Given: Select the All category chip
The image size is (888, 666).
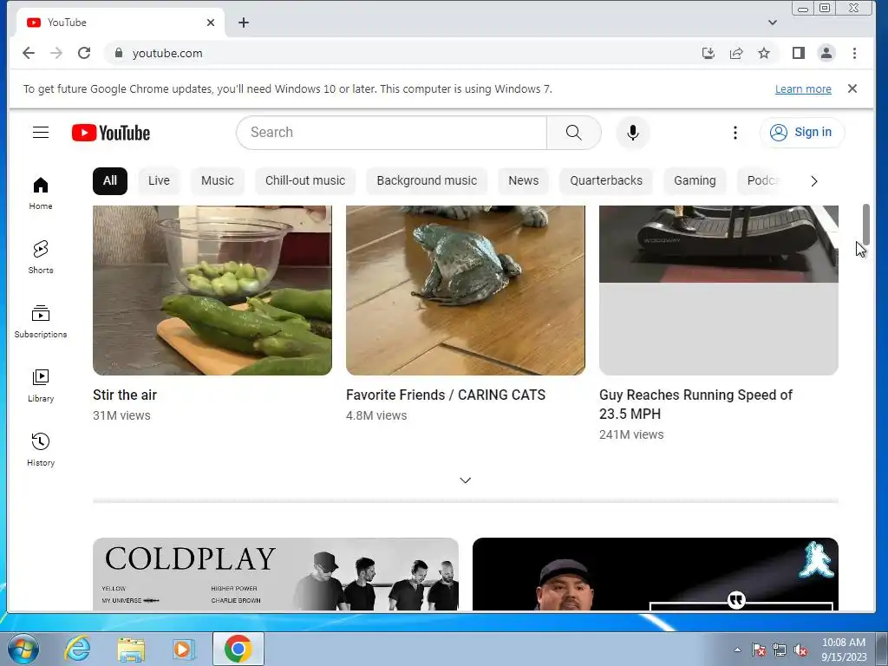Looking at the screenshot, I should (x=110, y=180).
